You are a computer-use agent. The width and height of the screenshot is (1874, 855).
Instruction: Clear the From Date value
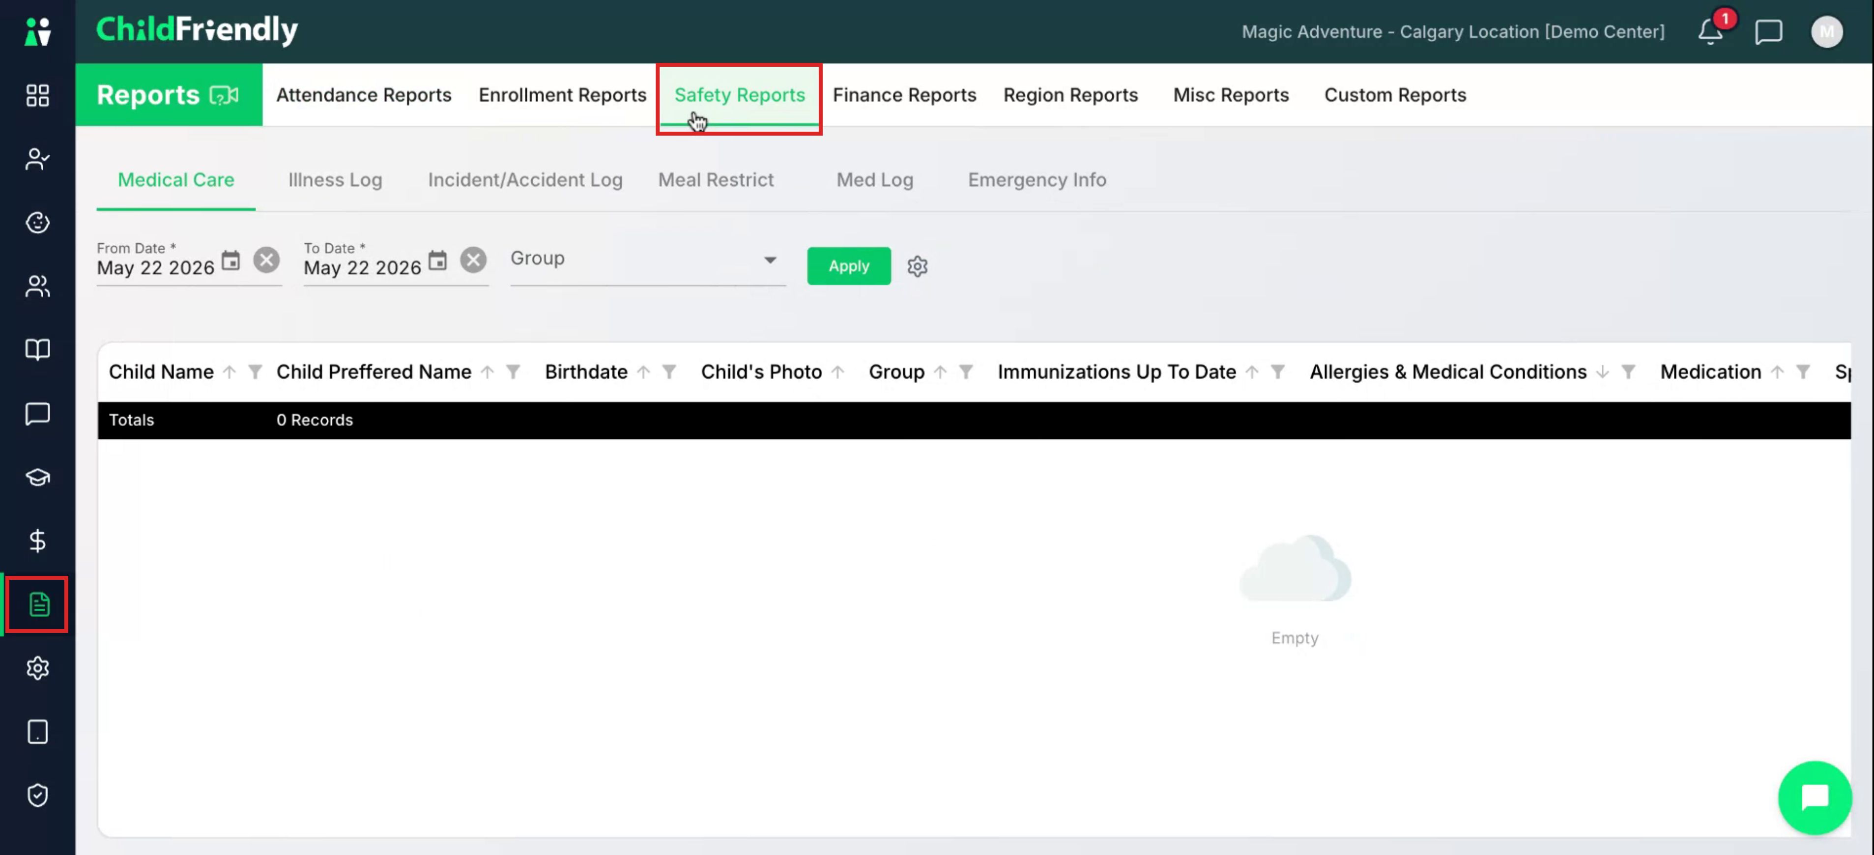click(x=267, y=260)
